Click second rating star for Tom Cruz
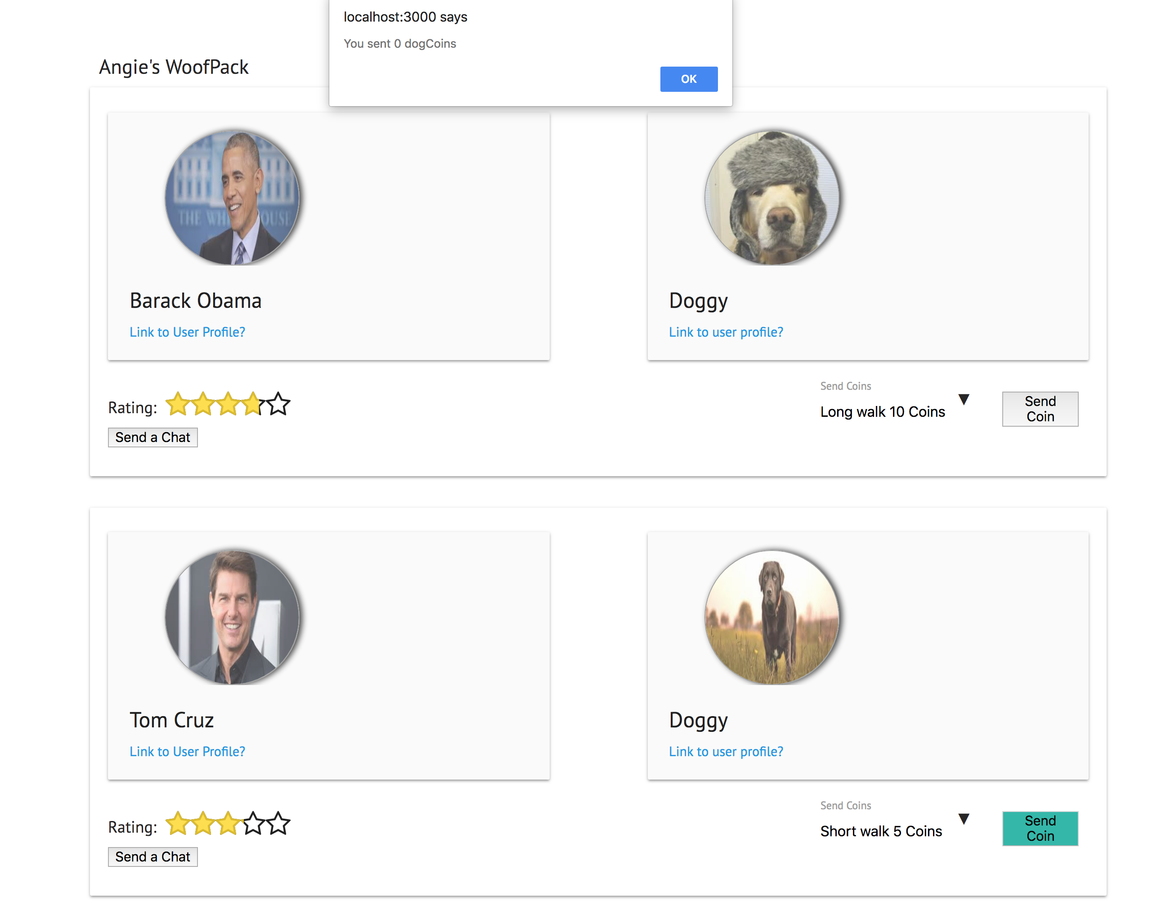The image size is (1166, 920). [203, 824]
